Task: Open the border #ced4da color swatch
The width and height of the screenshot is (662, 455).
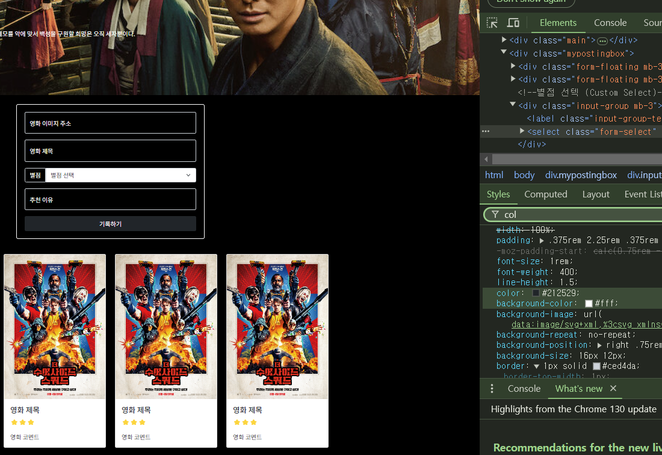Action: pos(596,367)
